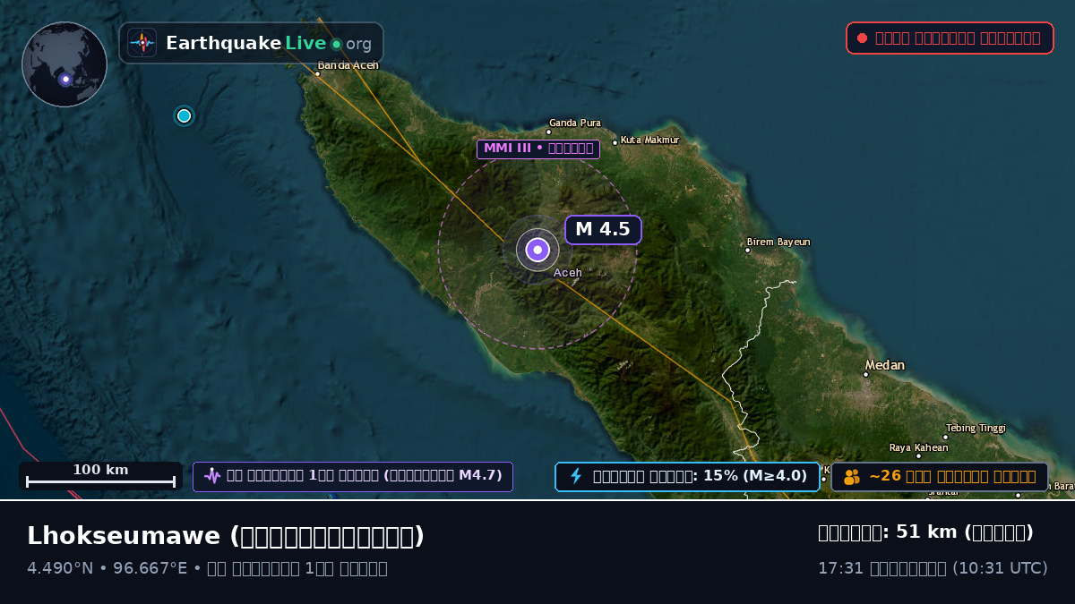Click the MMI III intensity label
1075x604 pixels.
pyautogui.click(x=538, y=149)
